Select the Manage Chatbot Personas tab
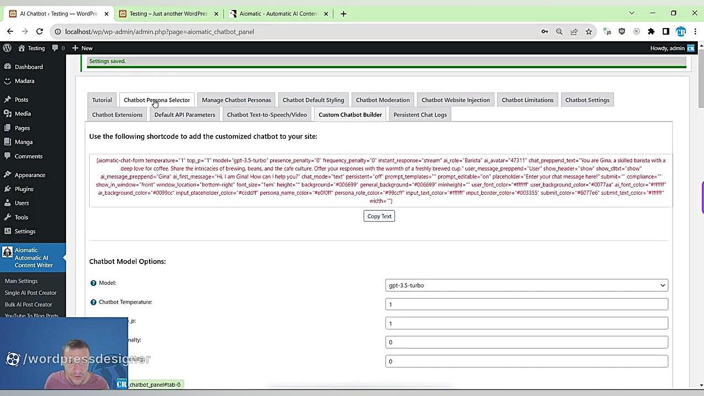The image size is (704, 396). (x=236, y=100)
